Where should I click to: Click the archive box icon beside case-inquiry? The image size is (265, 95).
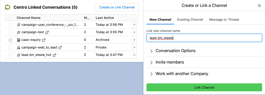click(19, 40)
